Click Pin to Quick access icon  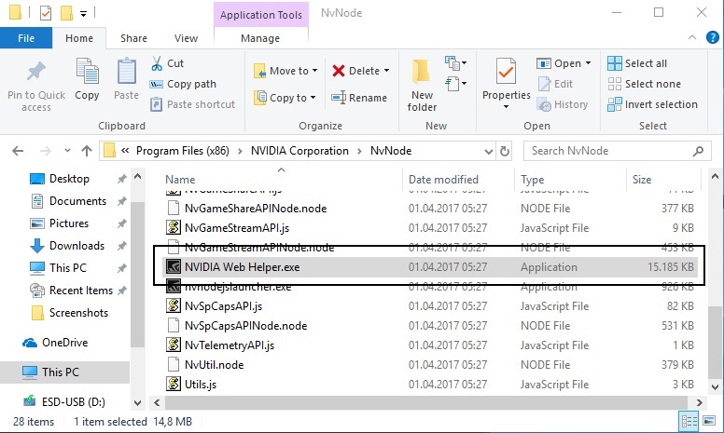[36, 73]
